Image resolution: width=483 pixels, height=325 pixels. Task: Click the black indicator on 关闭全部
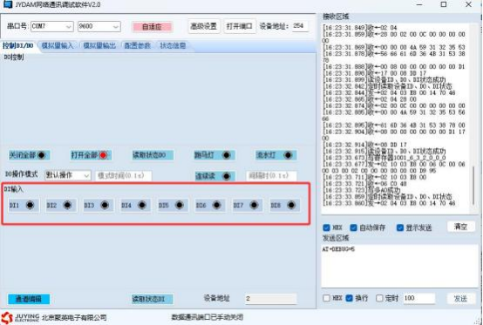point(41,155)
